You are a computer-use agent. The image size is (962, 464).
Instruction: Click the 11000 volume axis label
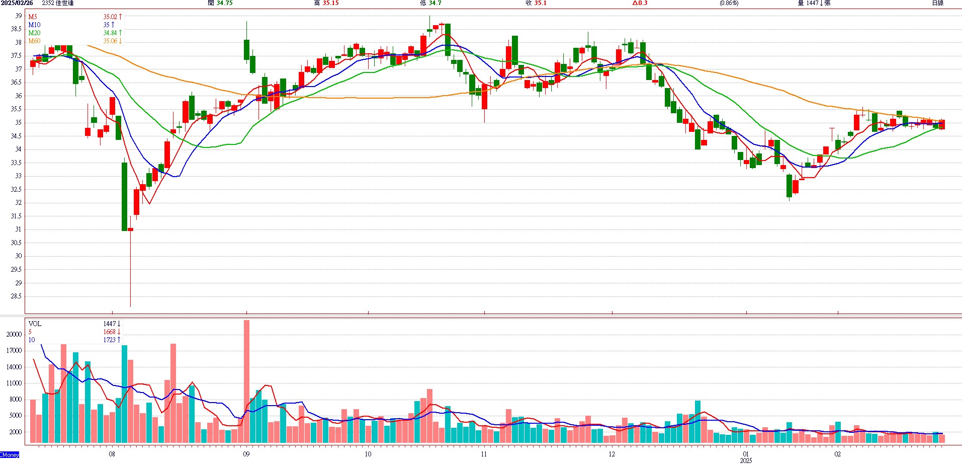14,383
